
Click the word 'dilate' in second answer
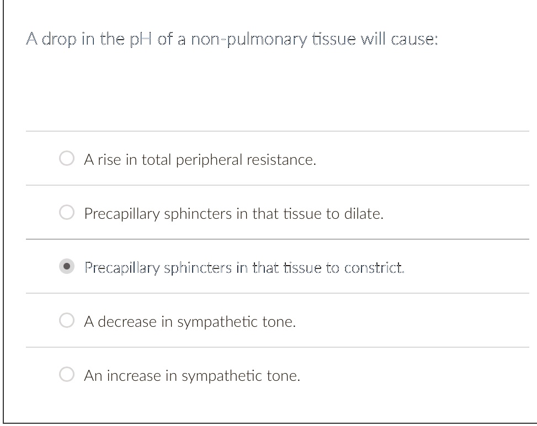[361, 214]
